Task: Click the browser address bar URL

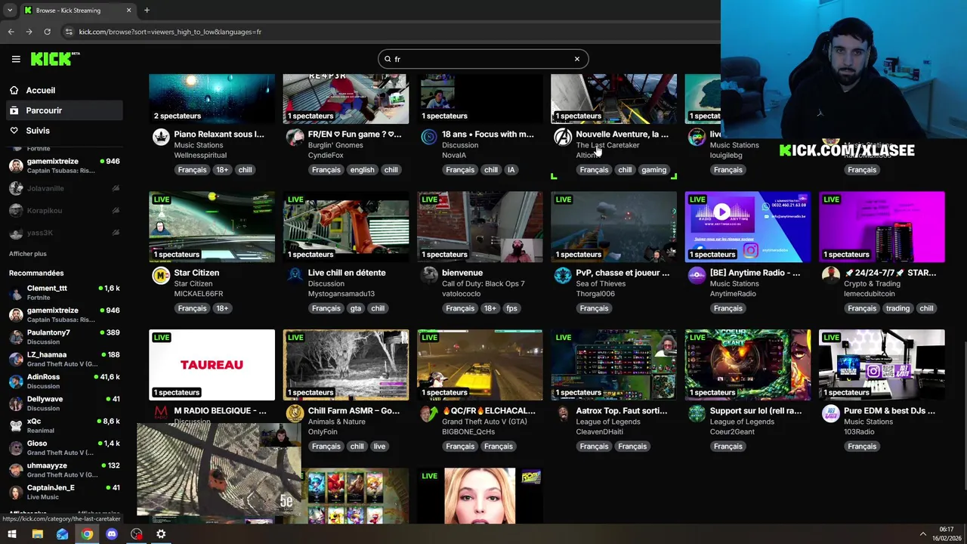Action: (x=170, y=32)
